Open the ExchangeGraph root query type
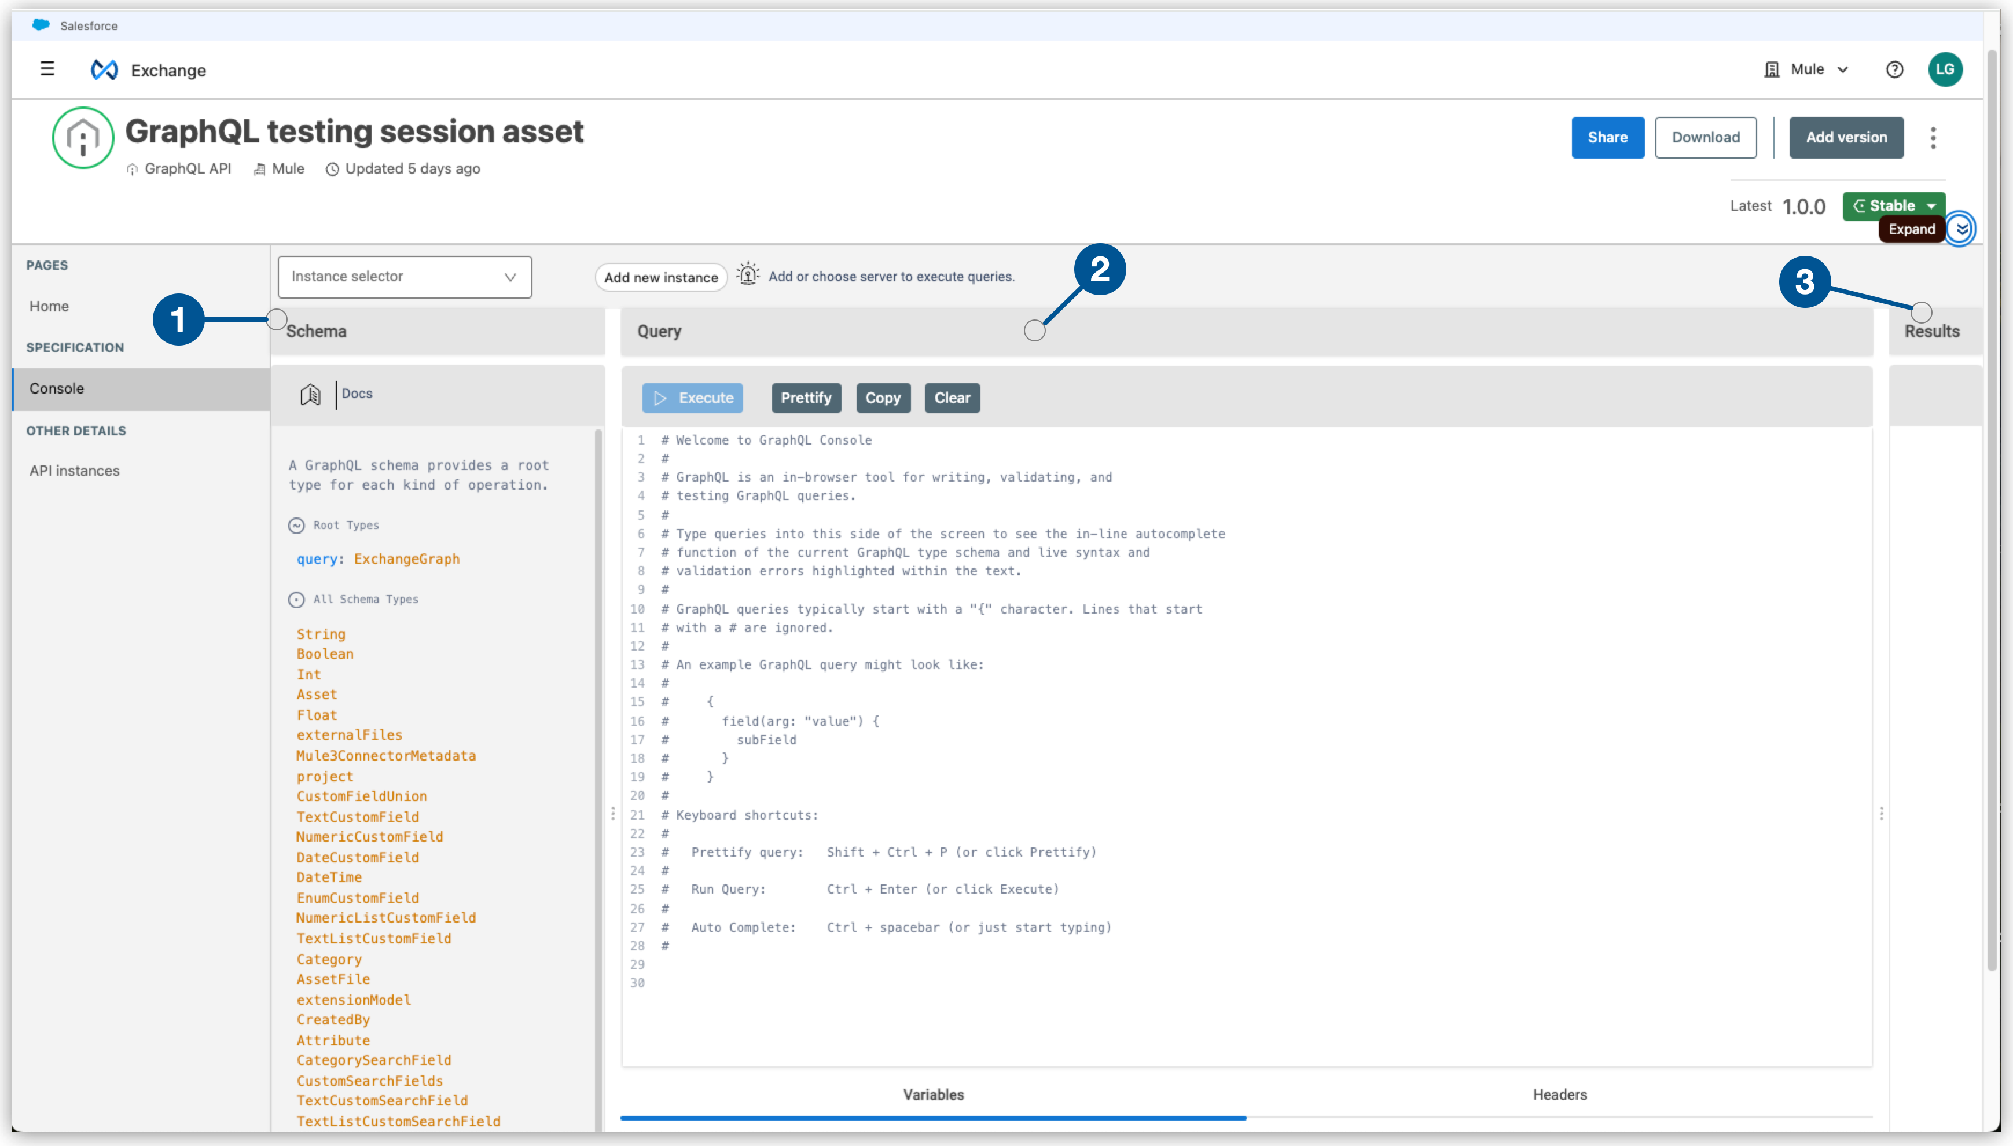Viewport: 2013px width, 1146px height. click(x=407, y=559)
